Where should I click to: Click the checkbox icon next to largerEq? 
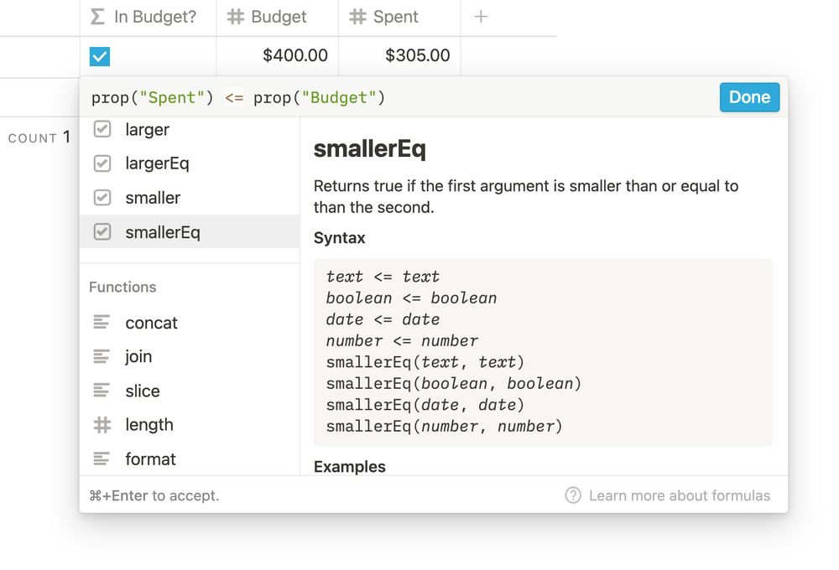tap(102, 163)
